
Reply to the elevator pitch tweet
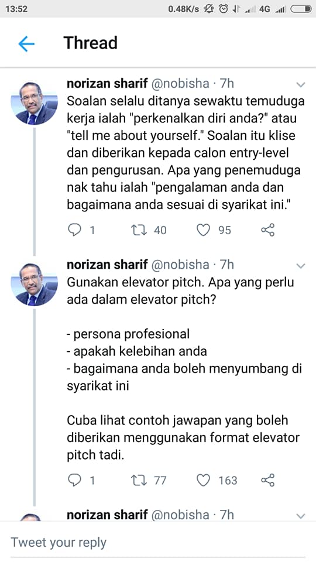(74, 480)
